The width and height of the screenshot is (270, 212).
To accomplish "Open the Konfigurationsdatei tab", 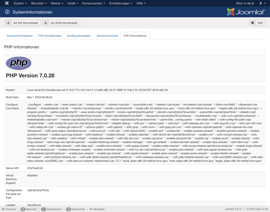I will [x=79, y=36].
